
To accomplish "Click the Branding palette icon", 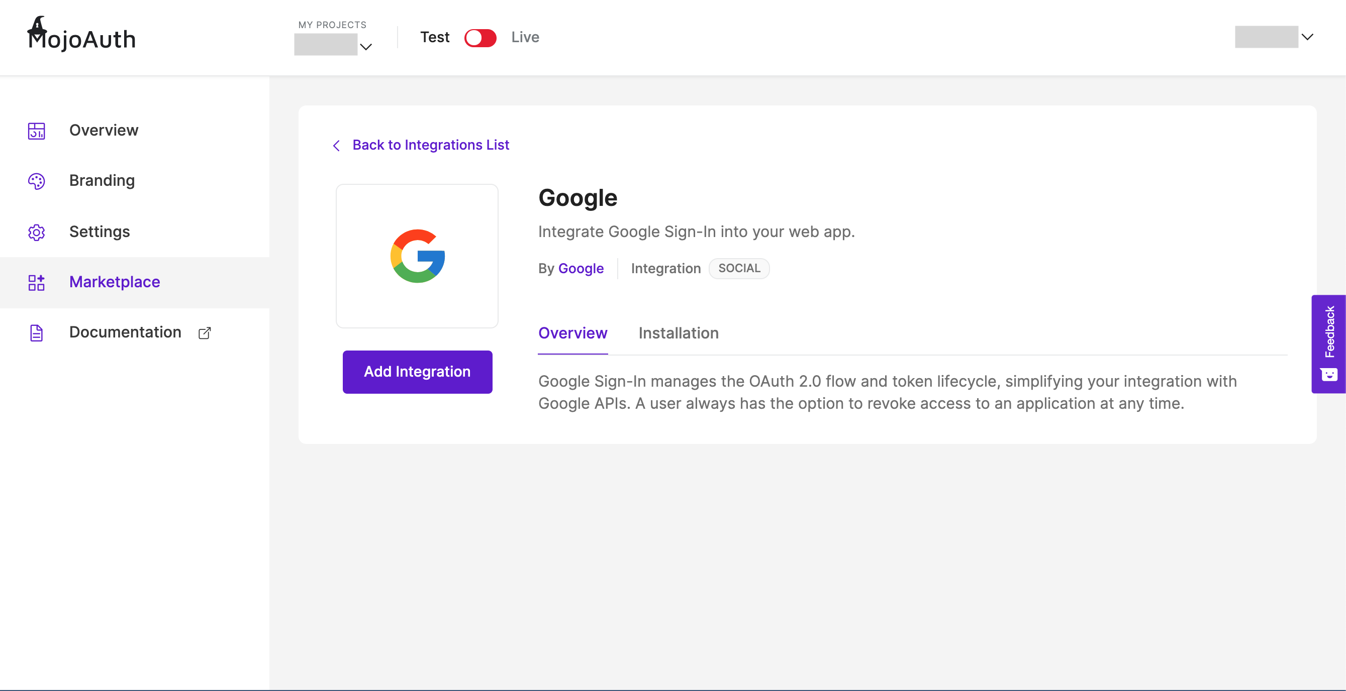I will 36,181.
